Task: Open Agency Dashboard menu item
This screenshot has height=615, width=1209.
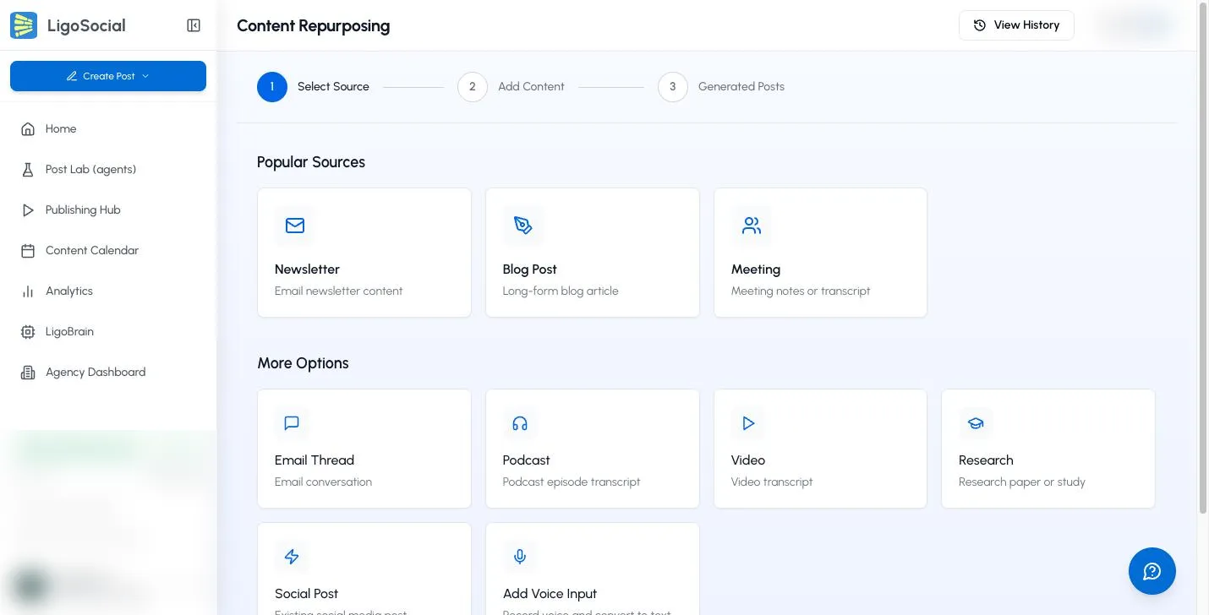Action: (108, 373)
